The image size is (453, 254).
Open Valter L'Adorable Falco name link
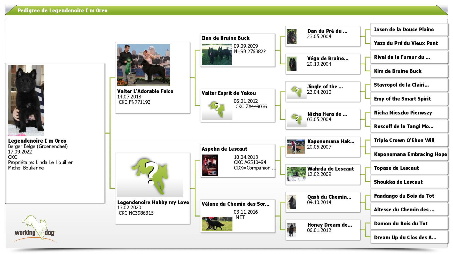pos(145,91)
